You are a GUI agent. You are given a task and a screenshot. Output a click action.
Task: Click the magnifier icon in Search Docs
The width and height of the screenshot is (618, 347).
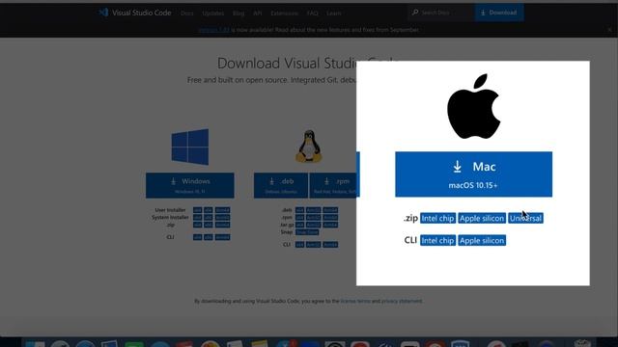415,13
